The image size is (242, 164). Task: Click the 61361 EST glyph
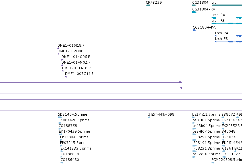pos(223,152)
